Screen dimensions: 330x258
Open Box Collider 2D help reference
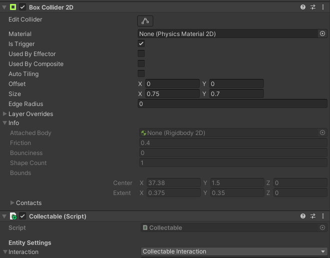click(x=303, y=7)
